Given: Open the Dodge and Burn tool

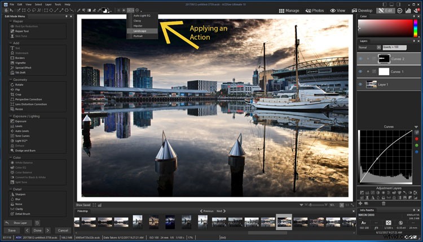Looking at the screenshot, I should click(x=25, y=151).
